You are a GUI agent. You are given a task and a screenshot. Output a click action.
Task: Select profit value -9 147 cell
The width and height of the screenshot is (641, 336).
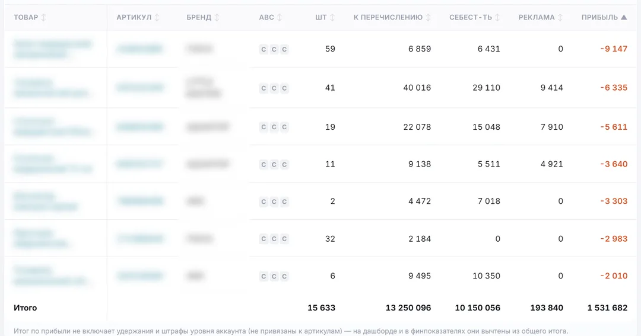point(614,49)
